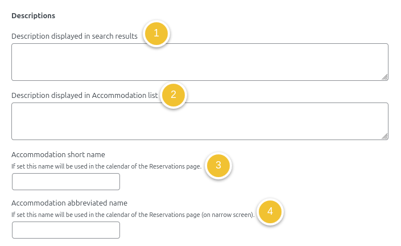401x246 pixels.
Task: Select the yellow number 4 marker
Action: (270, 212)
